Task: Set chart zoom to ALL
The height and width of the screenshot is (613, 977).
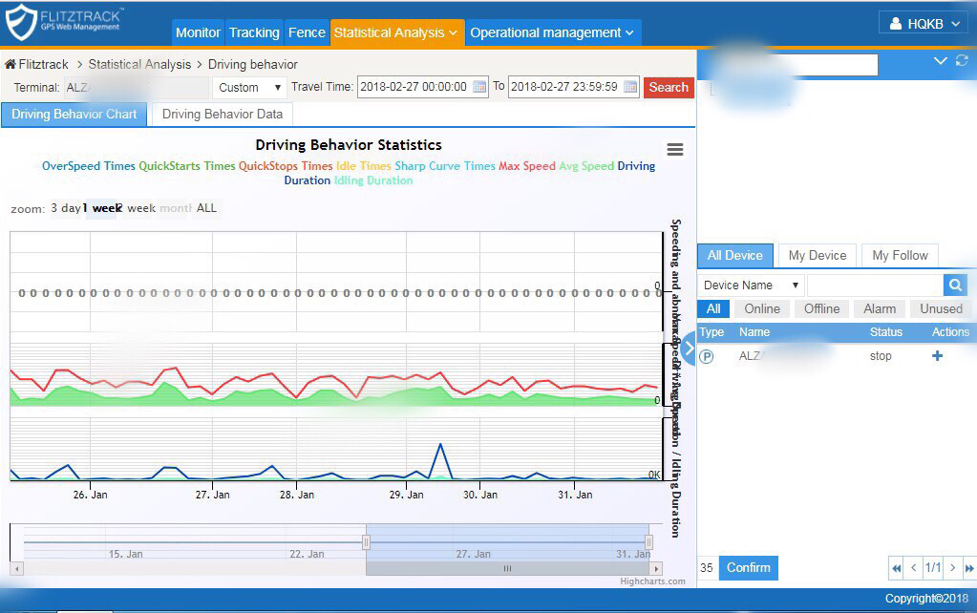Action: tap(206, 208)
